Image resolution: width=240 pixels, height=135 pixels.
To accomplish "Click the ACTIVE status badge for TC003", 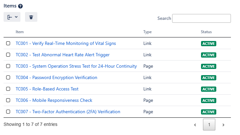I will (x=208, y=66).
